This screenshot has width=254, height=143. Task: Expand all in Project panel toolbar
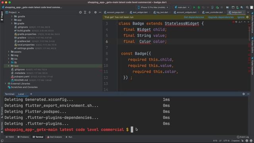pyautogui.click(x=85, y=12)
